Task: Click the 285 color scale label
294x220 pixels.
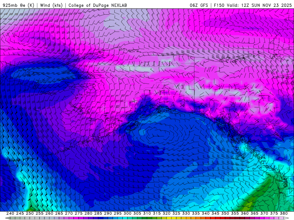Action: pyautogui.click(x=98, y=213)
